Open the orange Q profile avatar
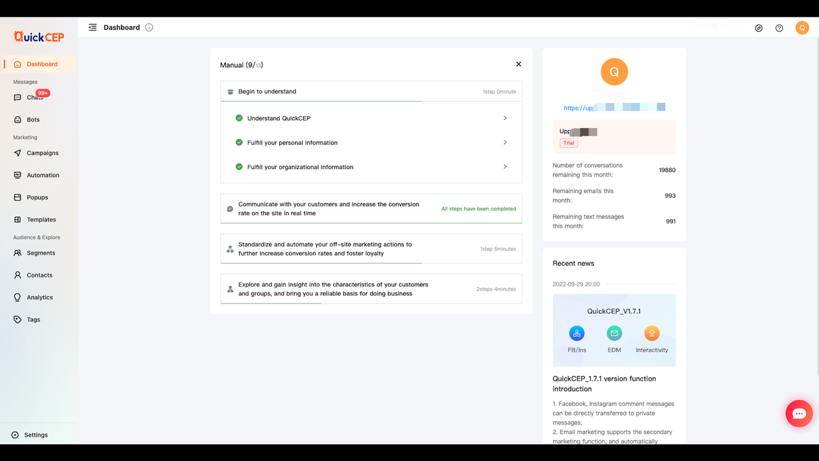The image size is (819, 461). coord(802,28)
